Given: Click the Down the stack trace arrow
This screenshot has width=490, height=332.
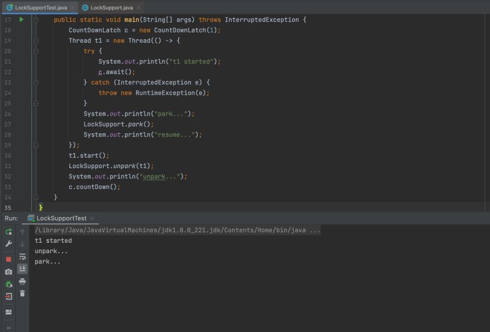Looking at the screenshot, I should click(23, 244).
